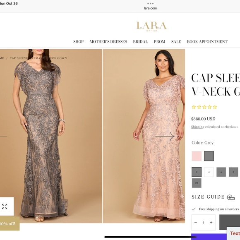Screen dimensions: 240x240
Task: Follow the Shipping link
Action: pyautogui.click(x=198, y=127)
